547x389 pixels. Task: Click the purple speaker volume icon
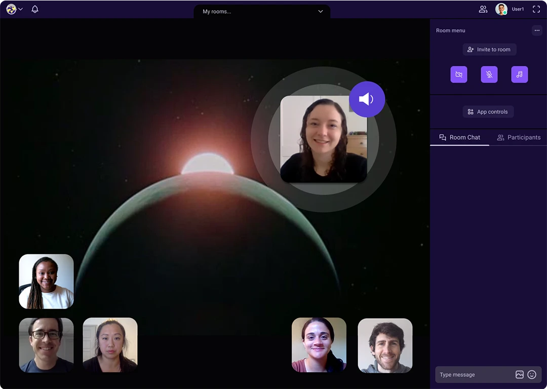(367, 99)
